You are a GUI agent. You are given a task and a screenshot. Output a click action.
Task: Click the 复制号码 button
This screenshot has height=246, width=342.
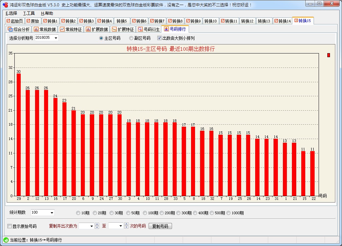[x=160, y=226]
